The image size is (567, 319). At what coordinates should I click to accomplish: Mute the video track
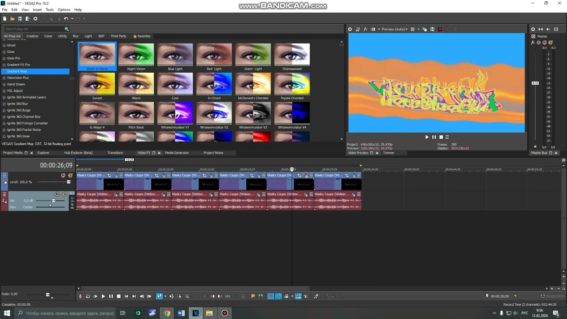pos(63,175)
